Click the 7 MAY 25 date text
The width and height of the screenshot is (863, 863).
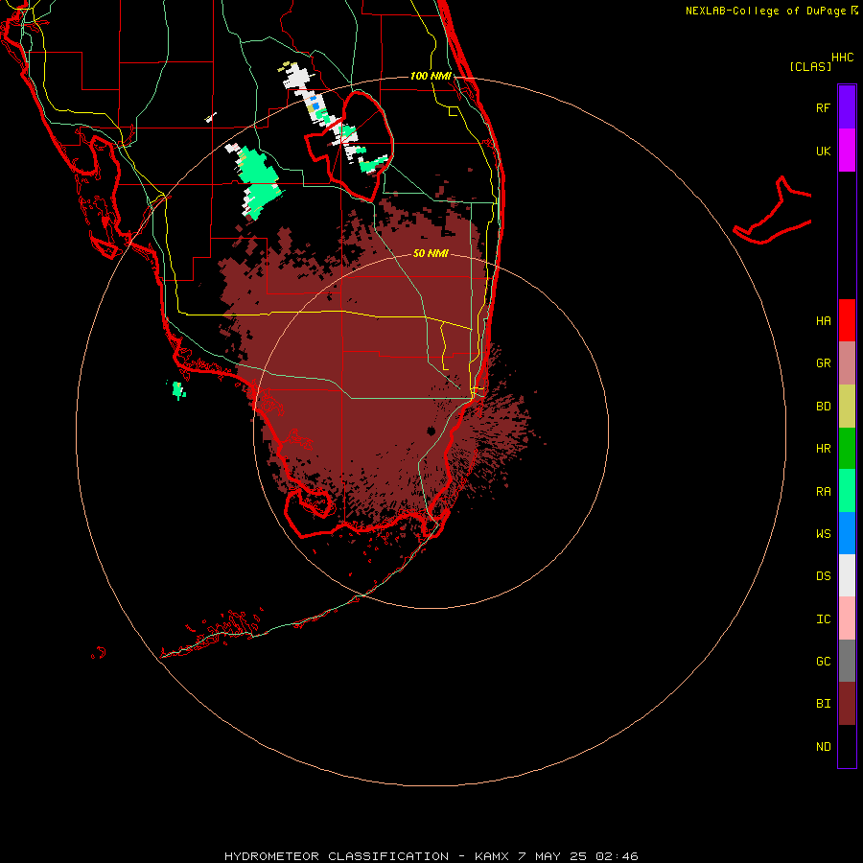pos(552,856)
